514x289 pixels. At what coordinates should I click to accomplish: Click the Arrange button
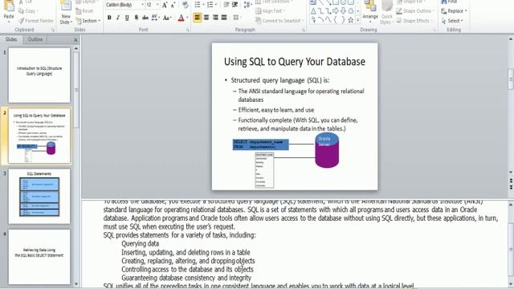point(370,11)
